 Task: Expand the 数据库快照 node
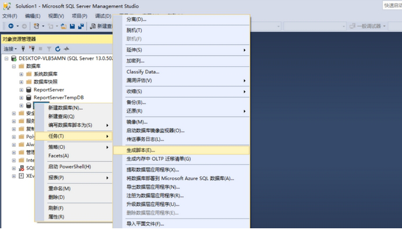22,82
